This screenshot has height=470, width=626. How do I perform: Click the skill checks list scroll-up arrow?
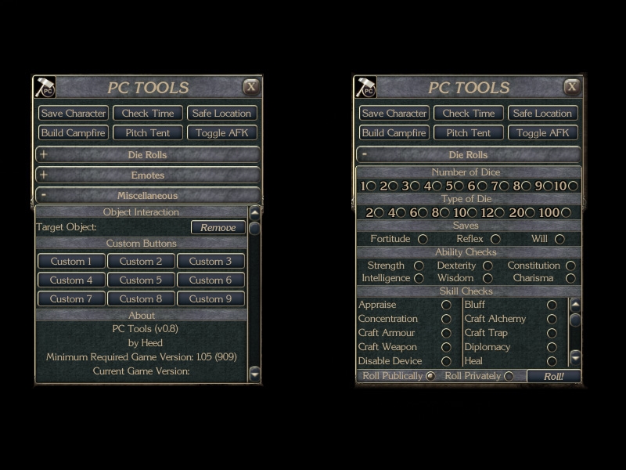coord(575,305)
